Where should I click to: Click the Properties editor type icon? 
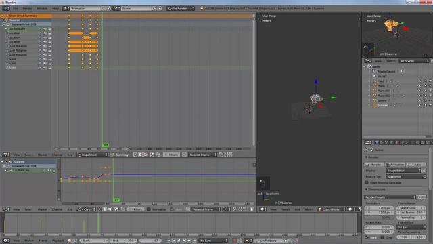[368, 143]
